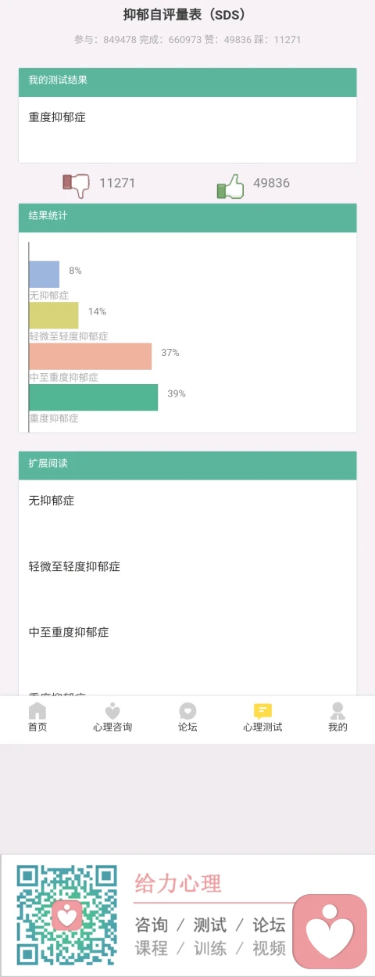
Task: Open 无抑郁症 extended reading
Action: pyautogui.click(x=52, y=501)
